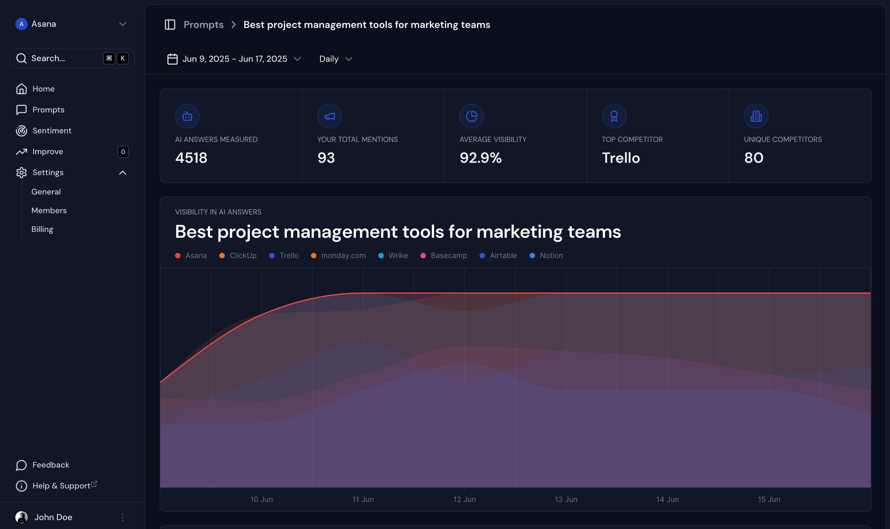Open the Prompts breadcrumb link
The image size is (890, 529).
pyautogui.click(x=203, y=24)
